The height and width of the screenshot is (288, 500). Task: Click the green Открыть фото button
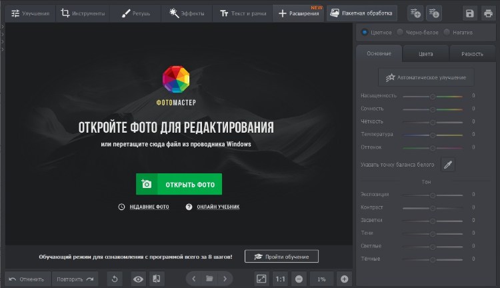[179, 184]
